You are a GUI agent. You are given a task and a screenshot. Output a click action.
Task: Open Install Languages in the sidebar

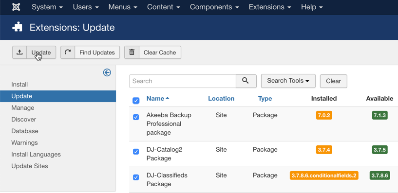click(x=36, y=154)
